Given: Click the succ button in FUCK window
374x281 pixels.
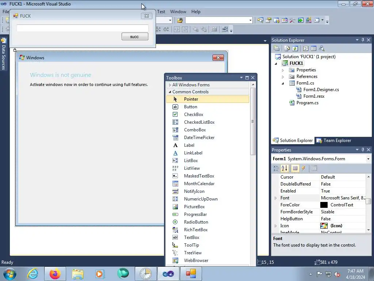Looking at the screenshot, I should click(135, 37).
